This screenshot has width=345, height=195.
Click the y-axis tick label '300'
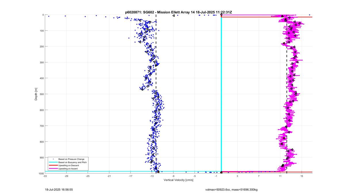pos(42,62)
